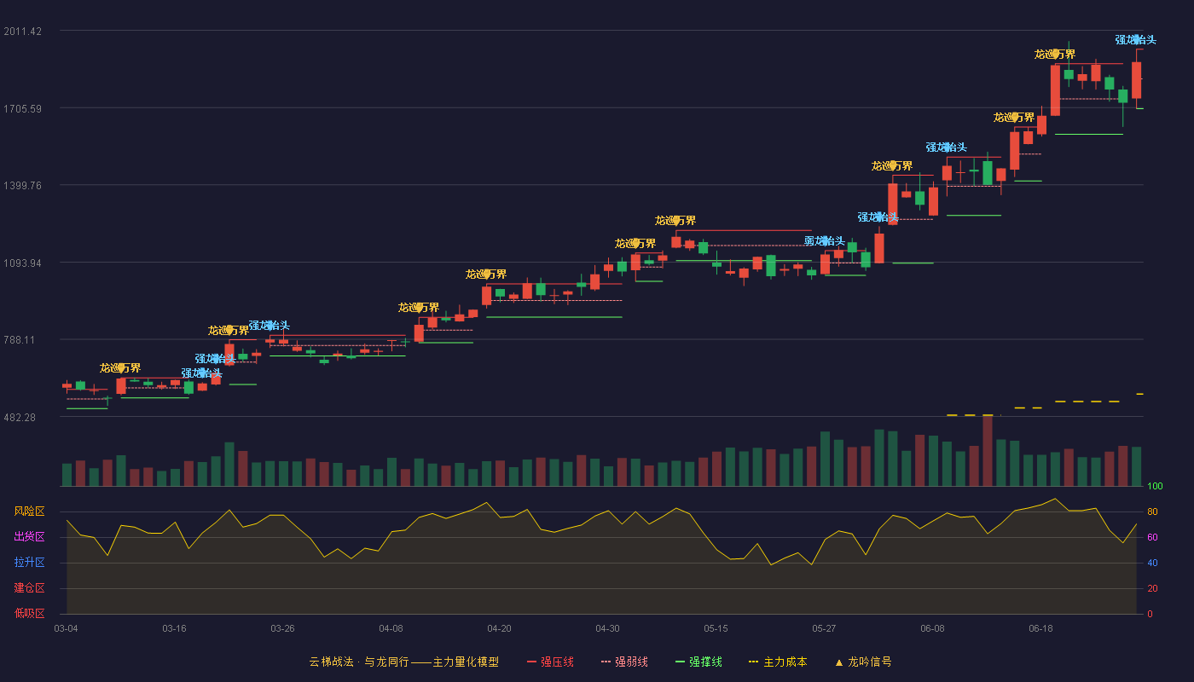The height and width of the screenshot is (682, 1194).
Task: Toggle the 强撑线 legend entry
Action: (x=698, y=662)
